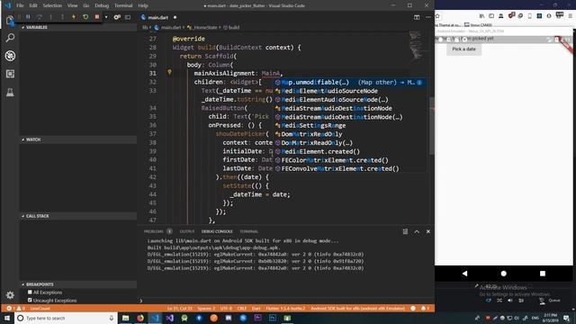Screen dimensions: 576x324
Task: Open the Manage gear at sidebar bottom
Action: tap(10, 295)
